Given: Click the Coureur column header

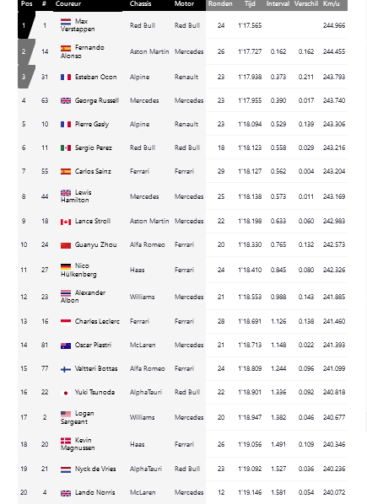Looking at the screenshot, I should tap(68, 4).
